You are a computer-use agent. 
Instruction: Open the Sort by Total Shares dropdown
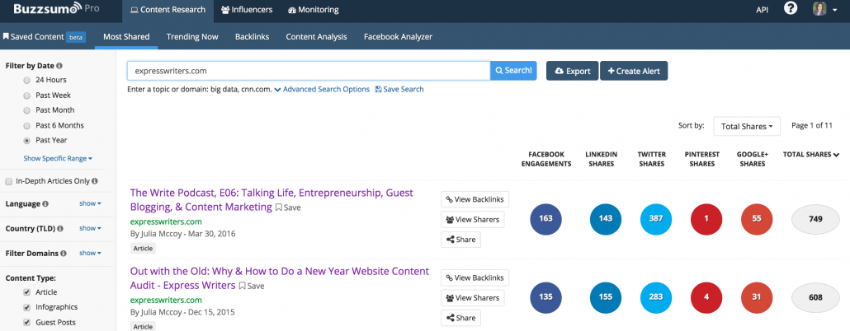(747, 126)
